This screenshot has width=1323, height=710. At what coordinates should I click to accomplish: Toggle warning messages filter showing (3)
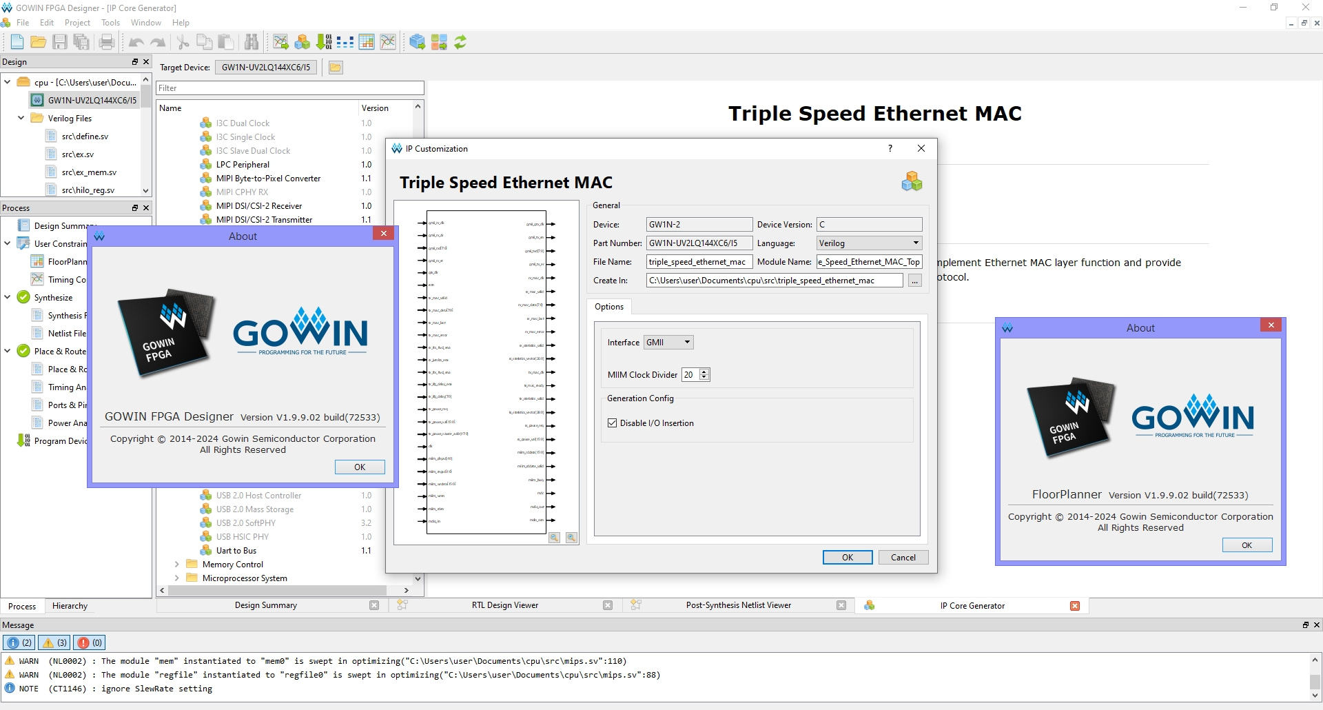54,642
